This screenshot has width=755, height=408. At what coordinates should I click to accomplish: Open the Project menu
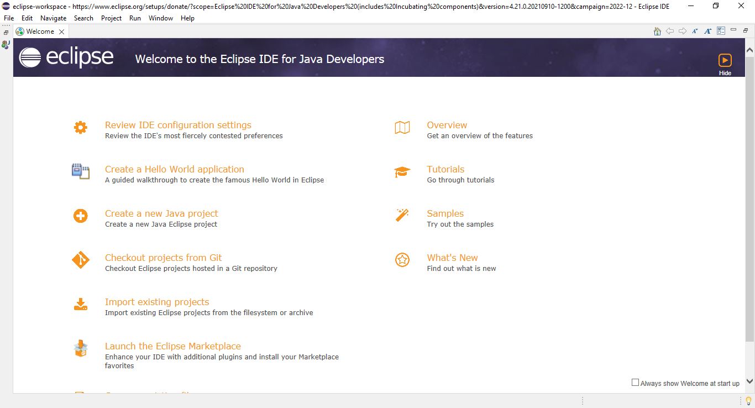111,18
